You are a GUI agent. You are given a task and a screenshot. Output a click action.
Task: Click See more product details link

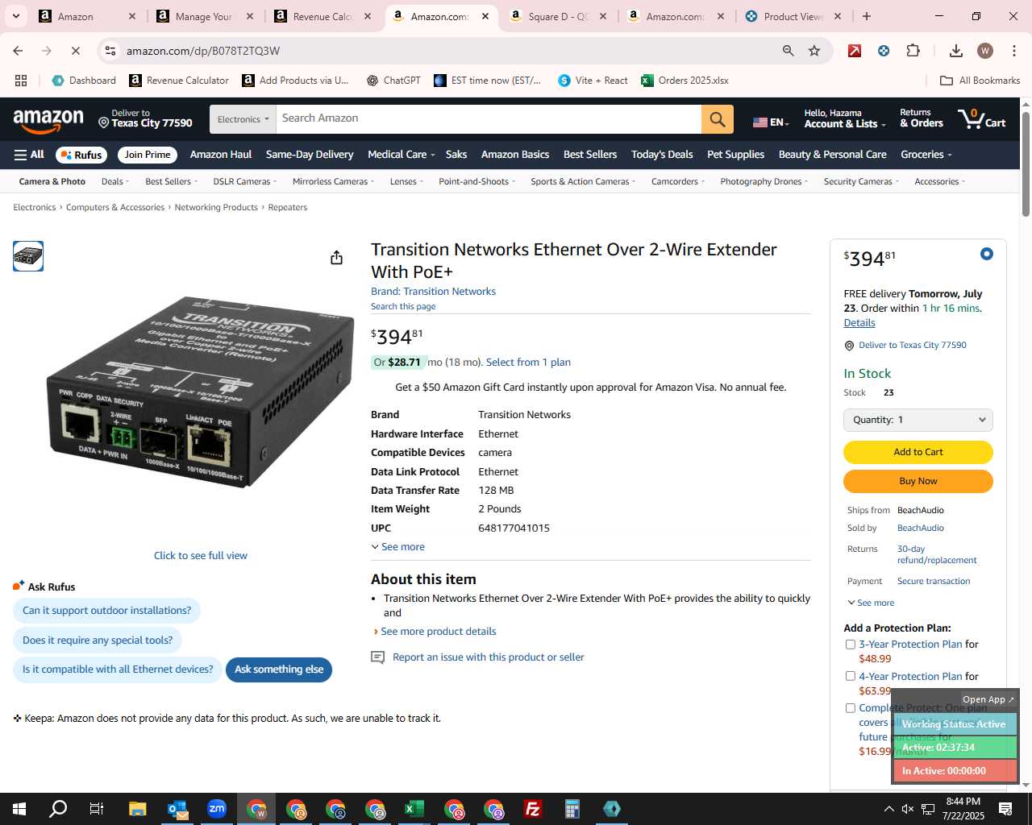[x=438, y=632]
